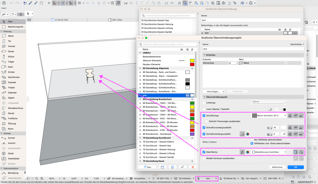This screenshot has width=318, height=184.
Task: Select the 'test' rule in the rules list
Action: click(166, 95)
